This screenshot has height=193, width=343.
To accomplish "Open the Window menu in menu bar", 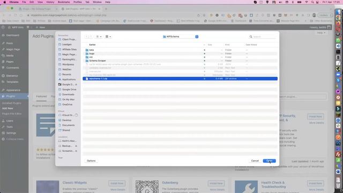I will (x=97, y=2).
